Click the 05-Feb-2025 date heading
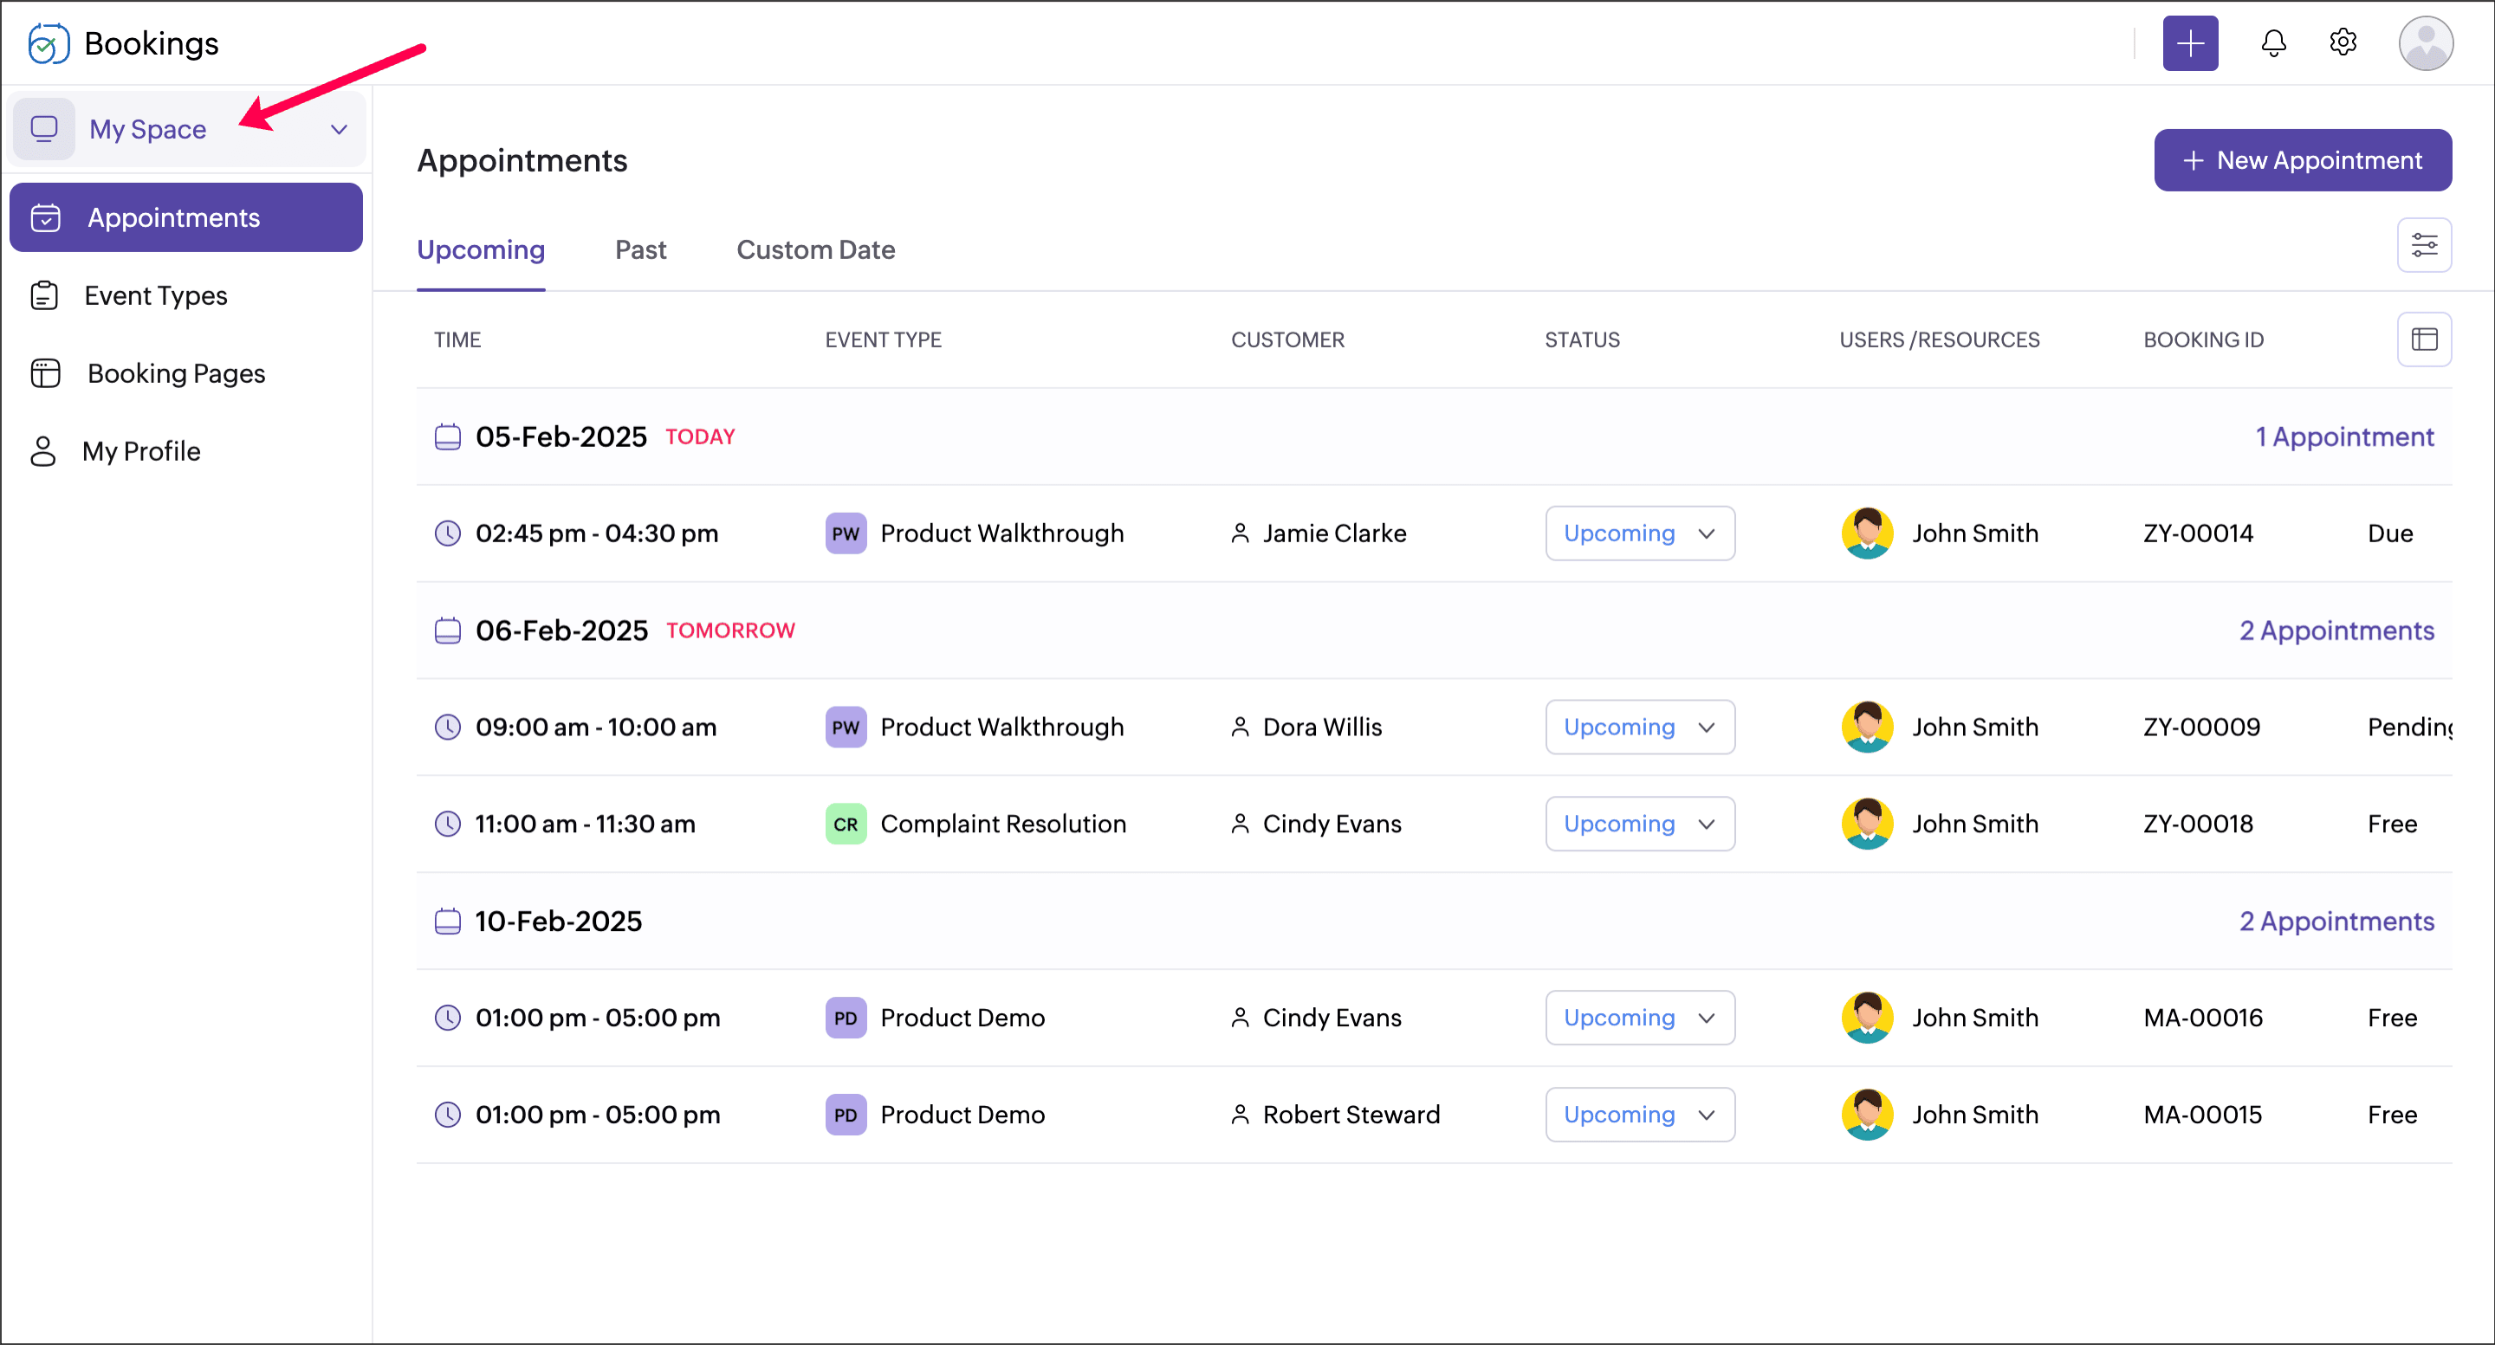The width and height of the screenshot is (2495, 1345). 561,436
